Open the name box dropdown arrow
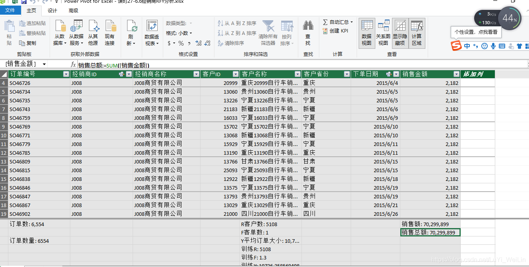This screenshot has height=267, width=529. click(44, 64)
